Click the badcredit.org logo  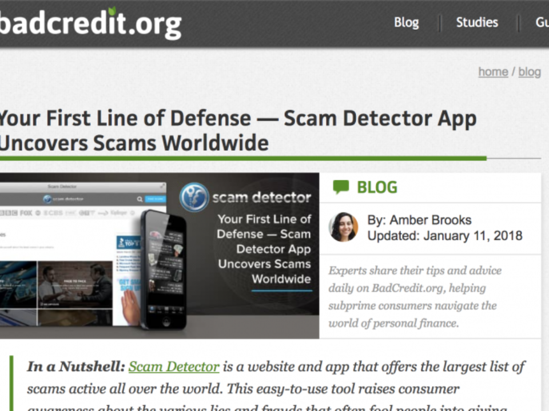[90, 23]
